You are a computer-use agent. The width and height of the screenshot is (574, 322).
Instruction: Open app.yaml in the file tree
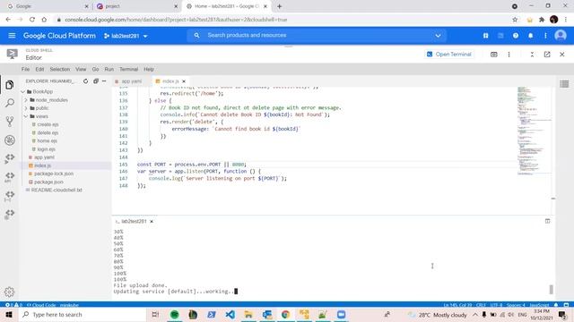tap(44, 157)
